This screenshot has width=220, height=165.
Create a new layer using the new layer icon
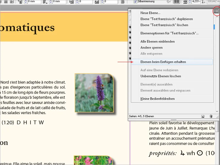pyautogui.click(x=203, y=116)
